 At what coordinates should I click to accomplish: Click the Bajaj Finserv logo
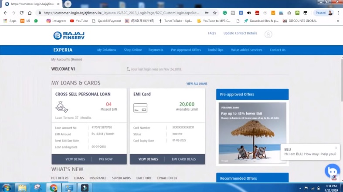pyautogui.click(x=69, y=35)
